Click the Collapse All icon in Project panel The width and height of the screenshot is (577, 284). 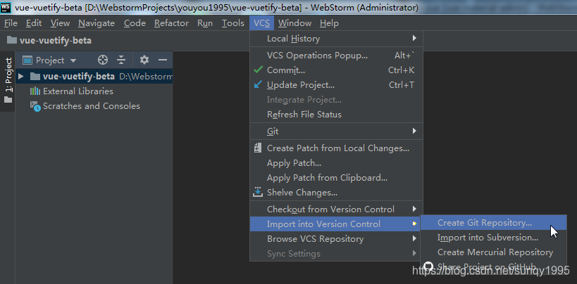pyautogui.click(x=121, y=60)
